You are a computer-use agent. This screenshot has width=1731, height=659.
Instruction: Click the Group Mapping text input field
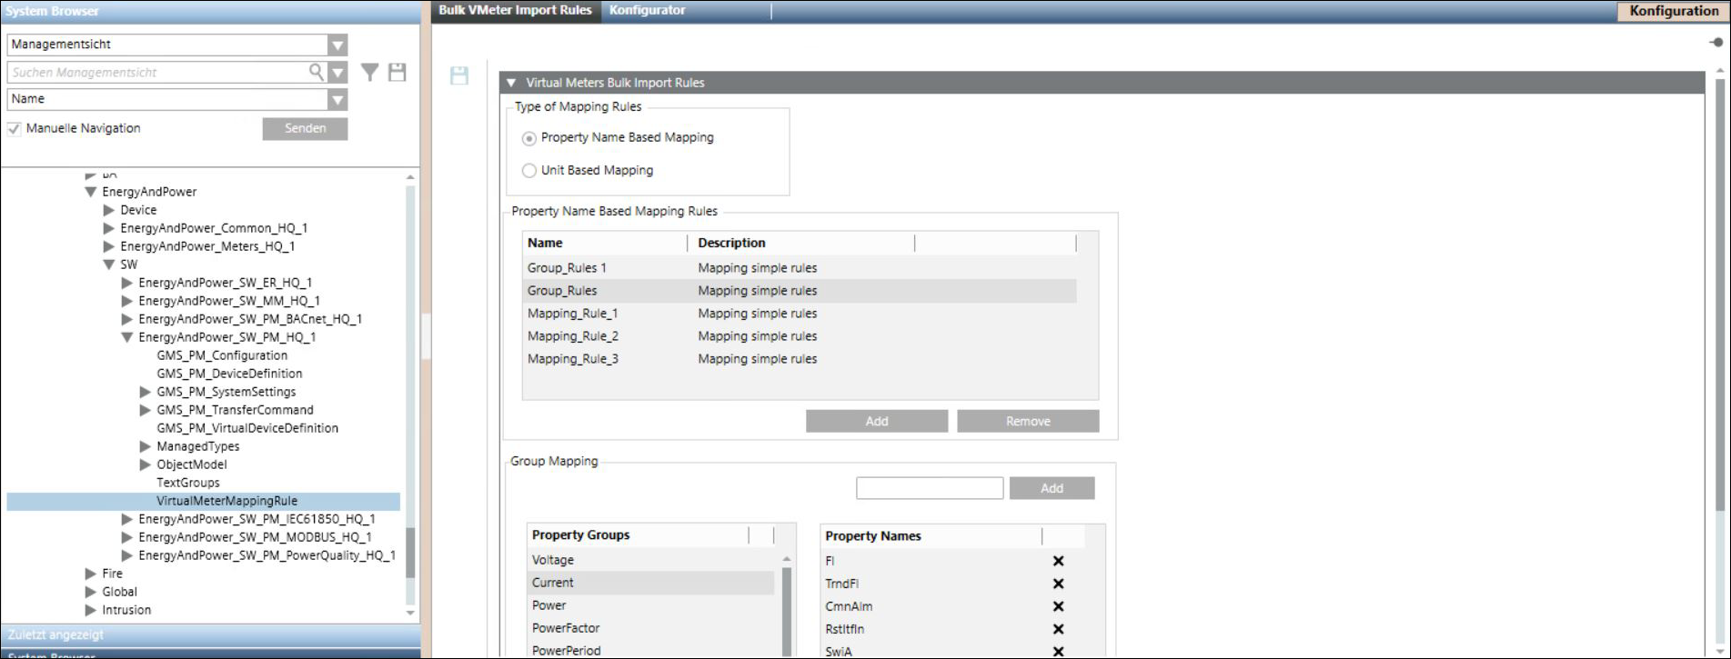point(929,488)
